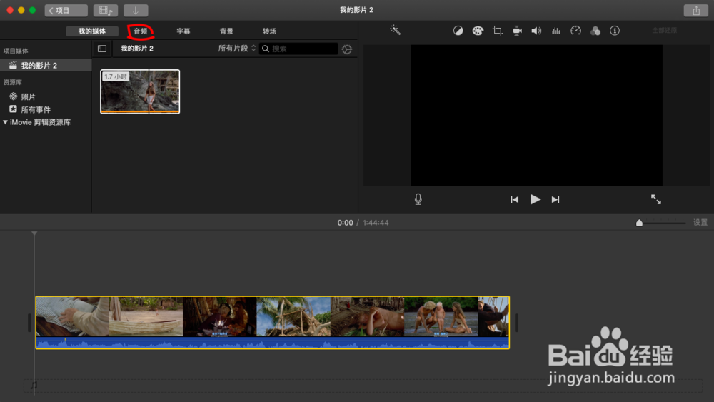
Task: Click the share export button
Action: click(x=695, y=11)
